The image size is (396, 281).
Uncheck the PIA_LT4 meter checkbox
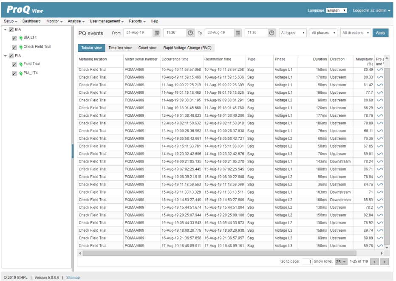click(x=14, y=74)
